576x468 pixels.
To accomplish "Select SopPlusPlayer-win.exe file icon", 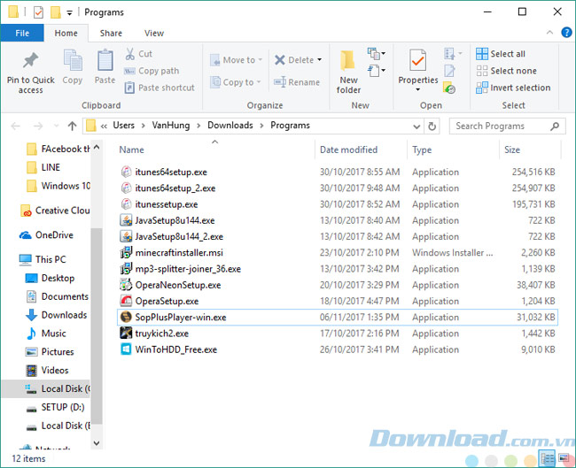I will point(127,317).
